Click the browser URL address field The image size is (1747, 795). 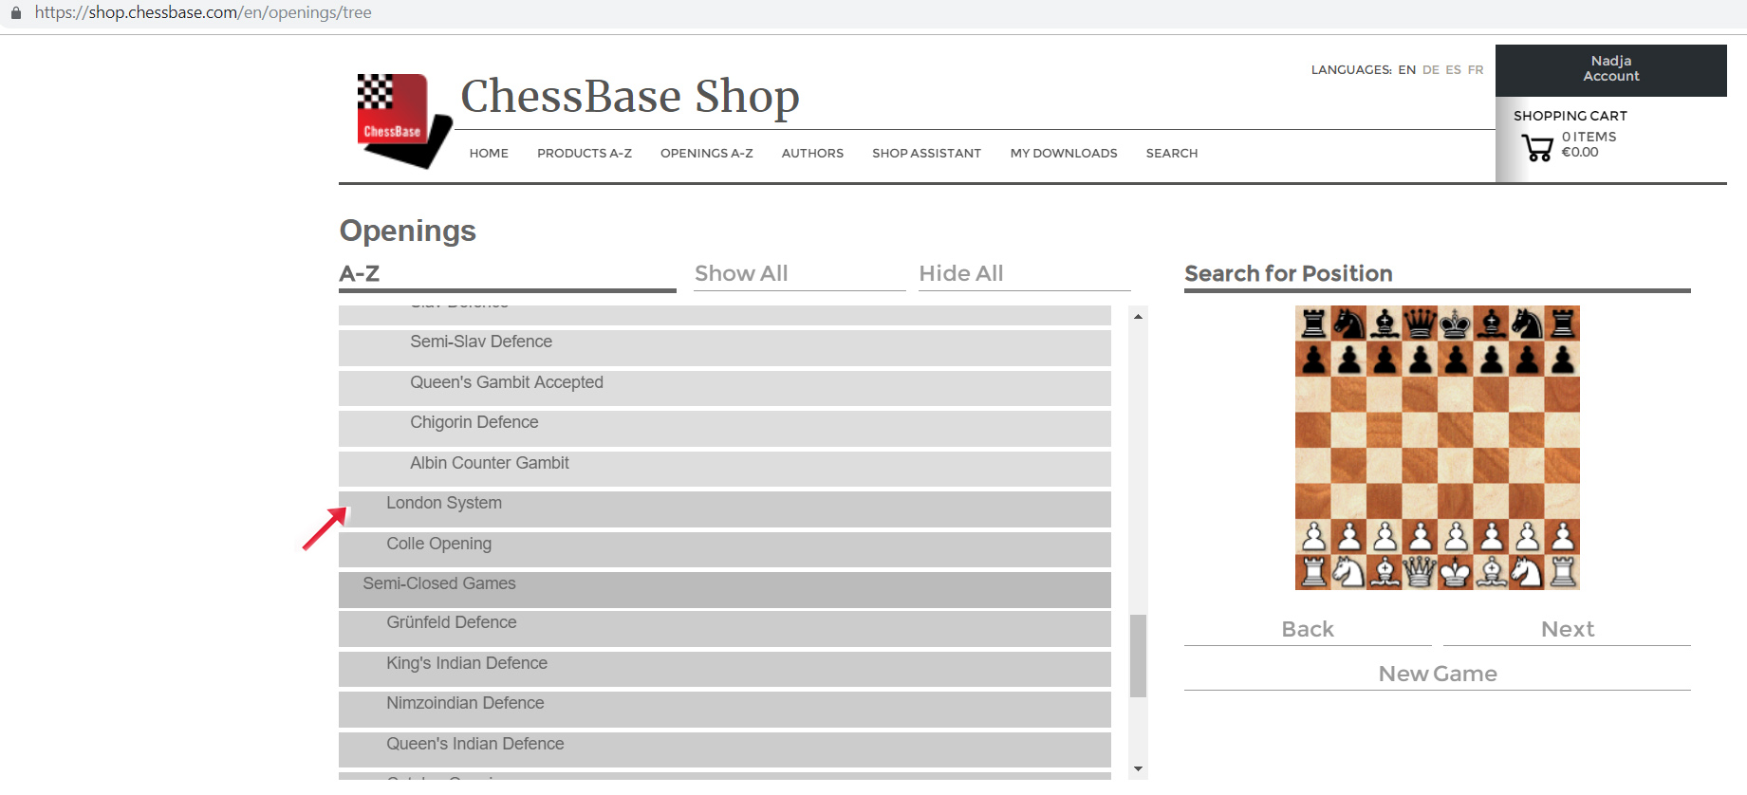tap(203, 13)
